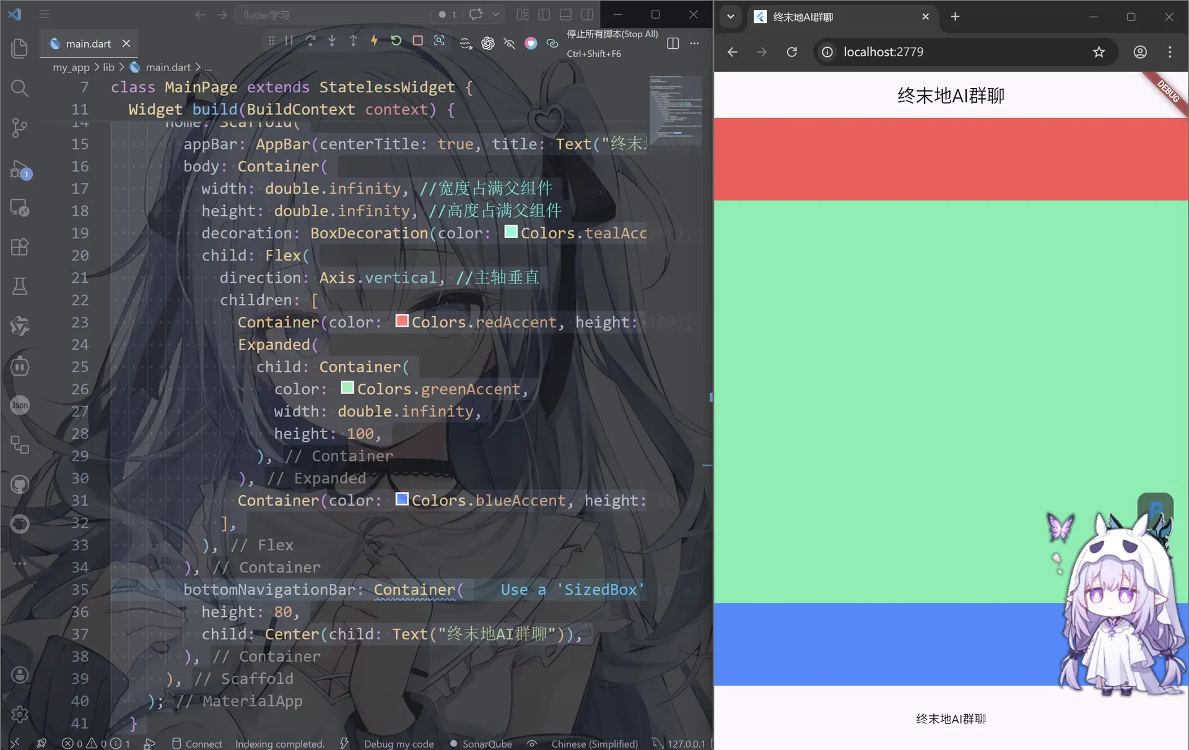Open the redAccent color swatch on line 23

tap(402, 321)
